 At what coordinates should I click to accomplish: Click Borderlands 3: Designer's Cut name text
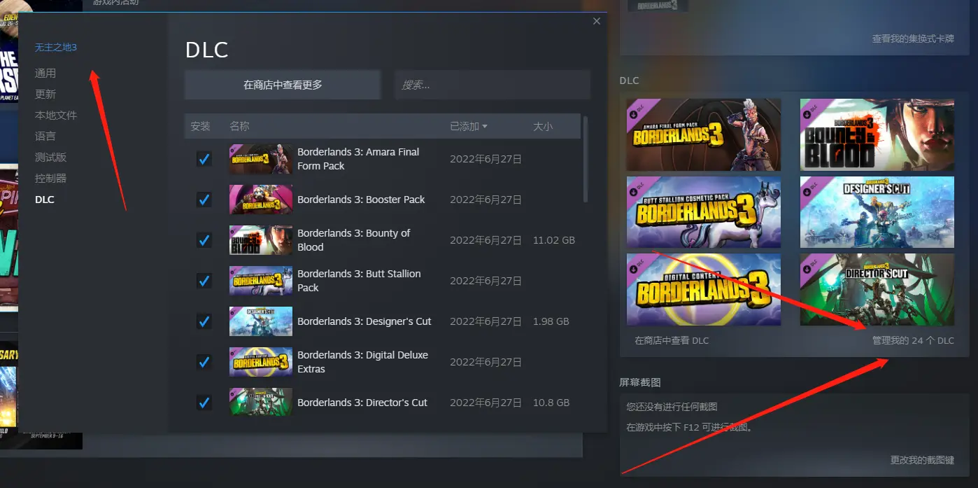[x=364, y=321]
